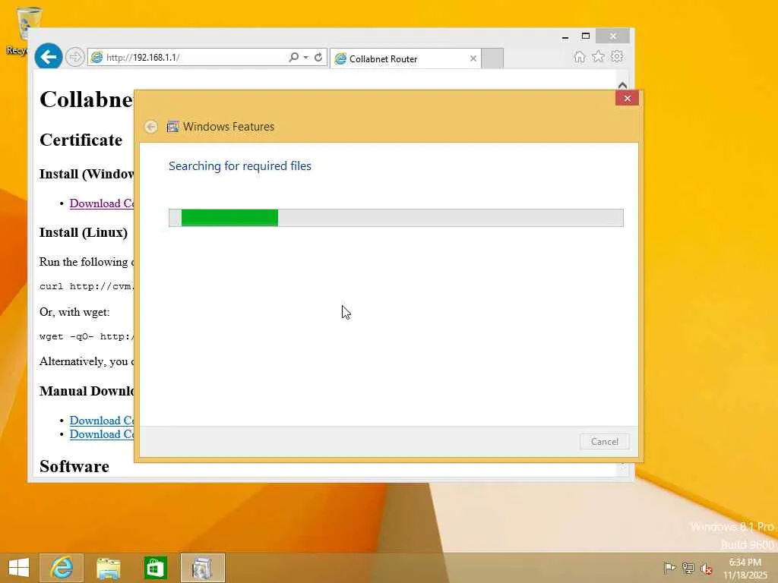778x583 pixels.
Task: Select the Collabnet Router tab
Action: 404,58
